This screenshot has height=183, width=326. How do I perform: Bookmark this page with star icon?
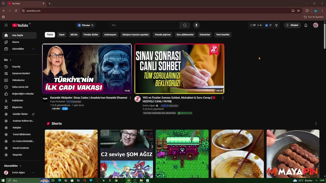(298, 11)
